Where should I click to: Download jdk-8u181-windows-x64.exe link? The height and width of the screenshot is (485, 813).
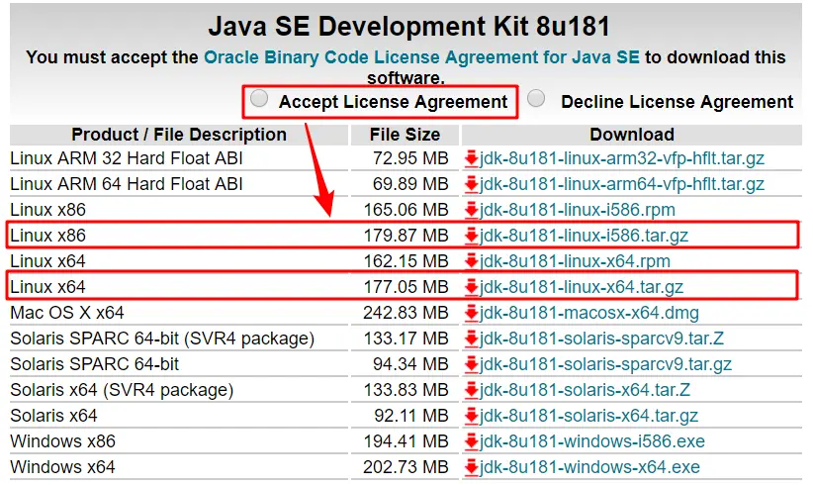point(589,467)
